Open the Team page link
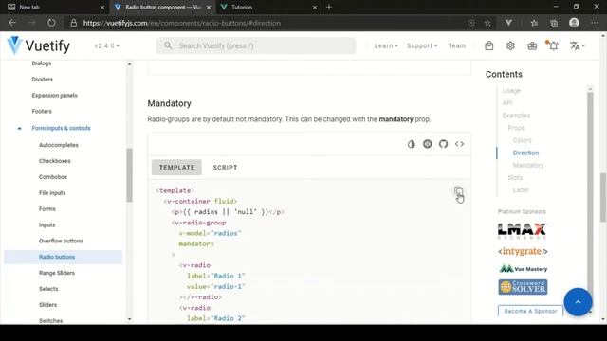607x341 pixels. click(x=457, y=45)
